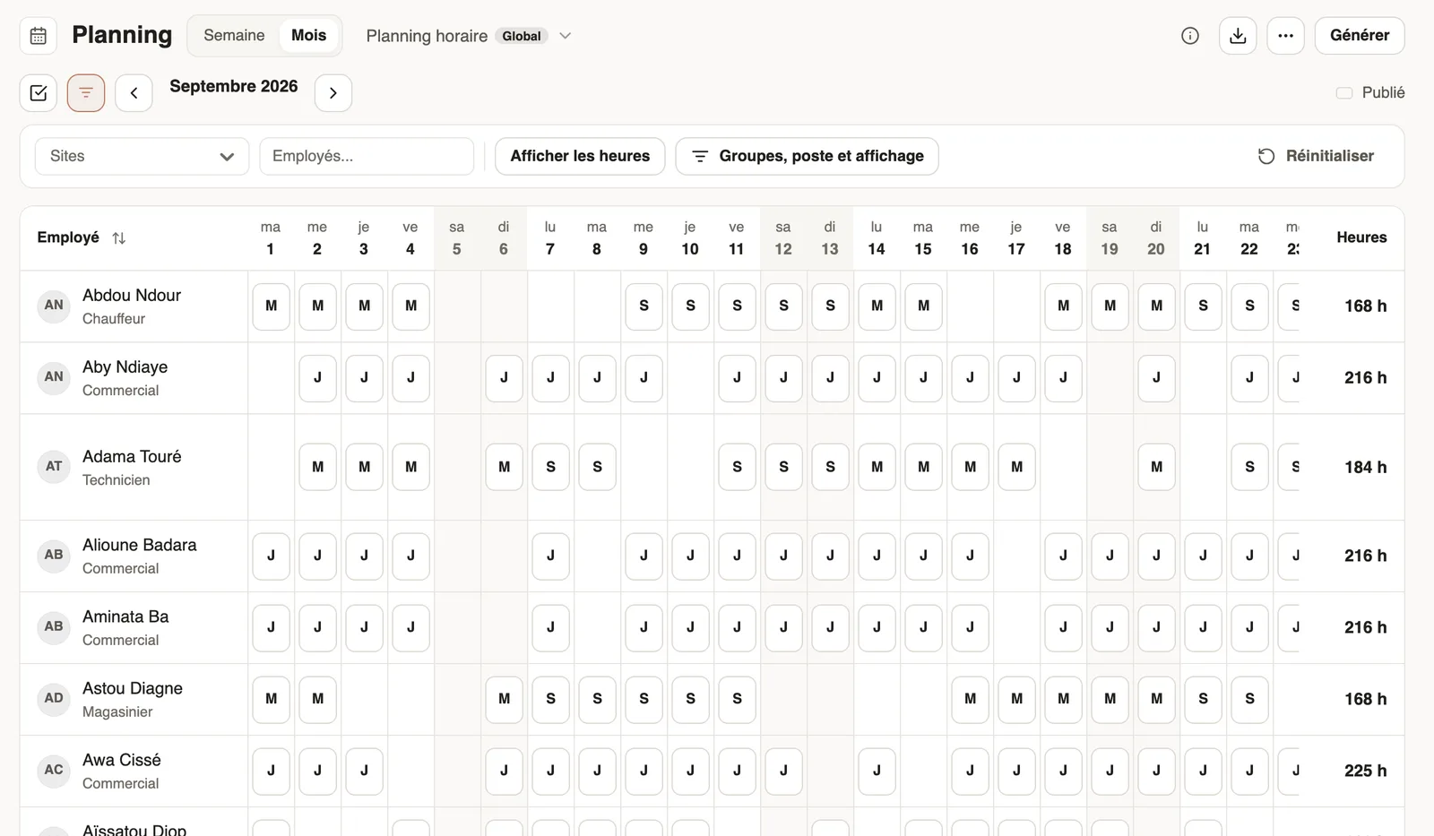Click the Global badge
Viewport: 1434px width, 836px height.
point(522,36)
